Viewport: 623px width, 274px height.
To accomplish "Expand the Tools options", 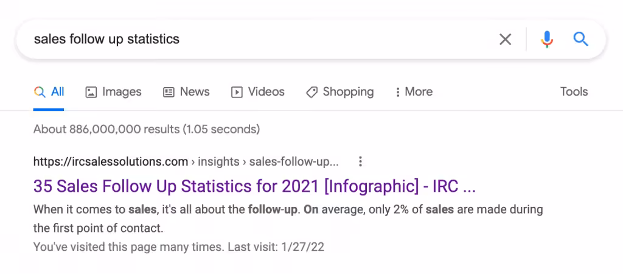I will 574,92.
